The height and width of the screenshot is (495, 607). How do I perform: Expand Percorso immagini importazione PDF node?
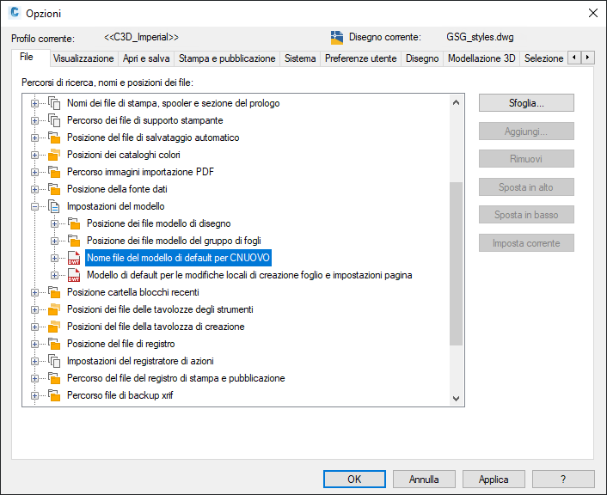(34, 172)
